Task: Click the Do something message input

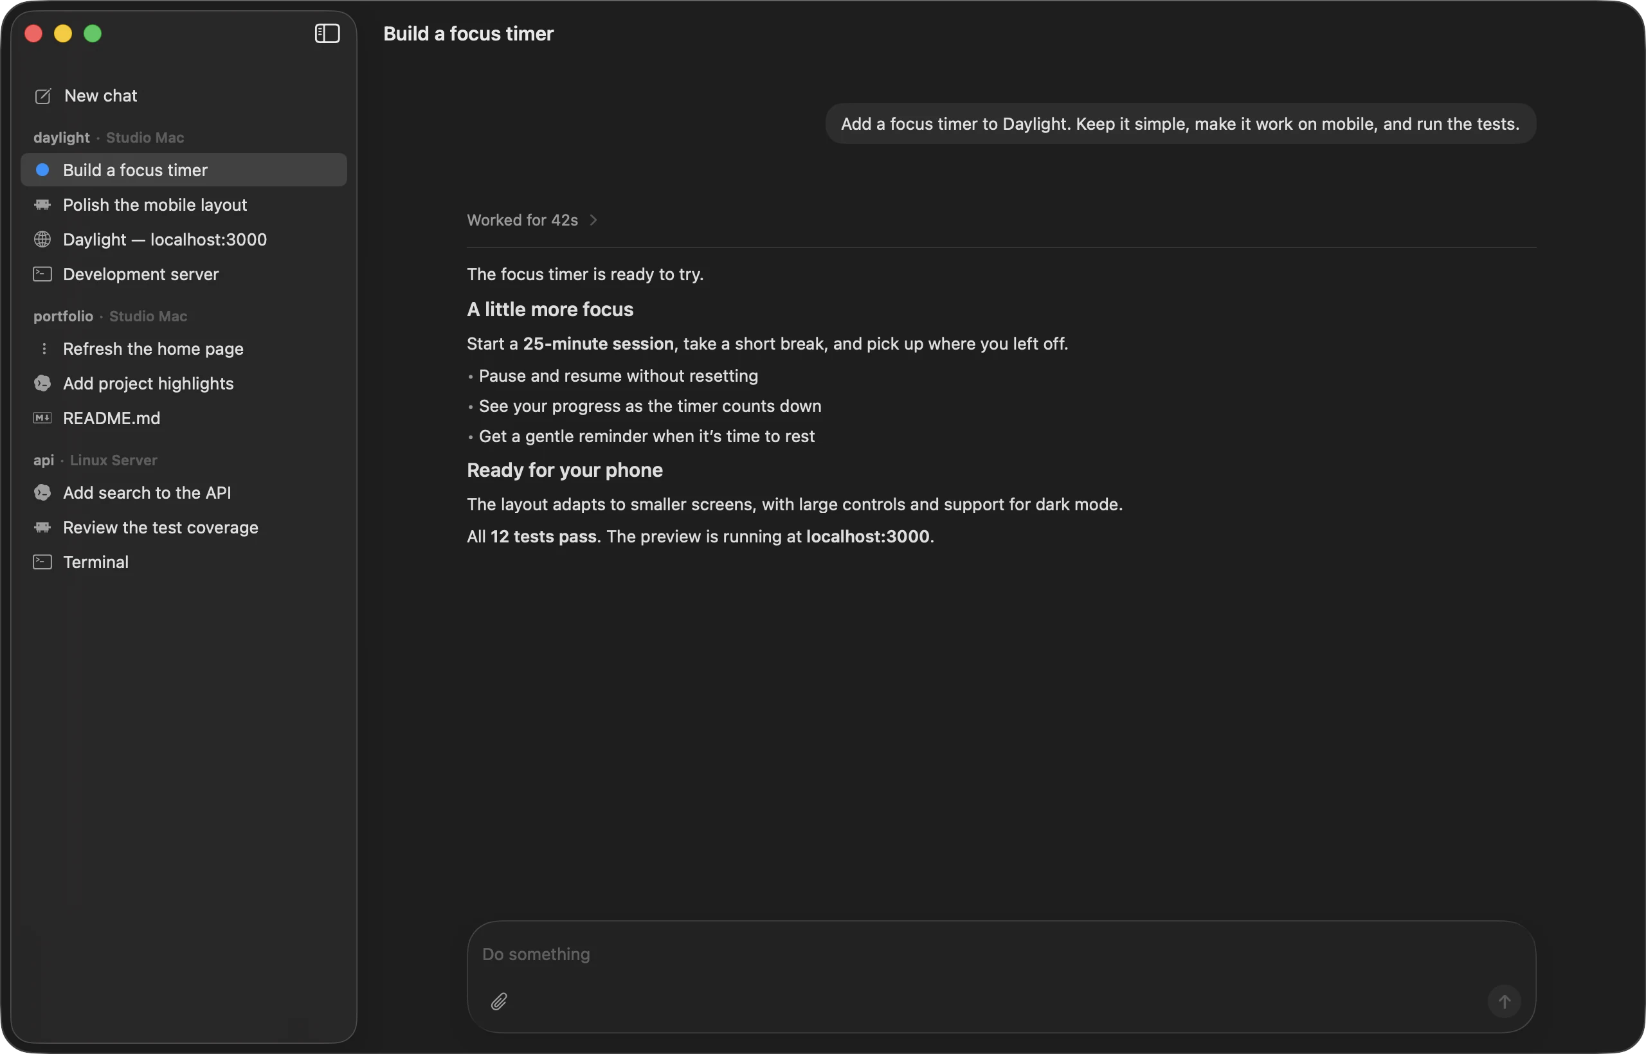Action: (x=1001, y=955)
